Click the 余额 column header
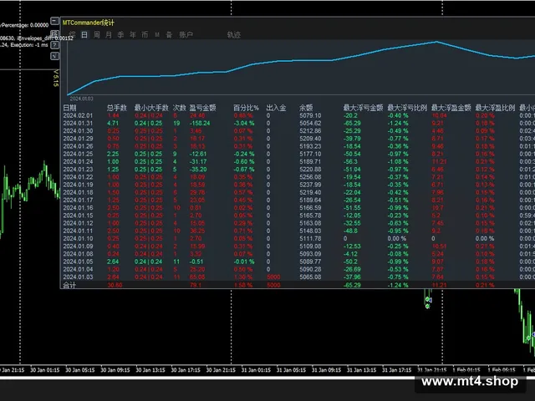Screen dimensions: 535x401 click(306, 108)
